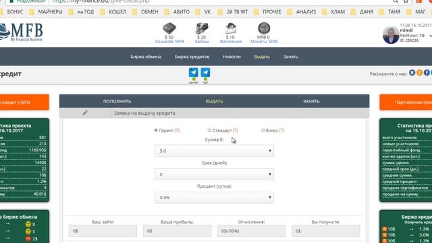Open the ХЛАМ bookmark folder
The image size is (432, 243).
(333, 12)
